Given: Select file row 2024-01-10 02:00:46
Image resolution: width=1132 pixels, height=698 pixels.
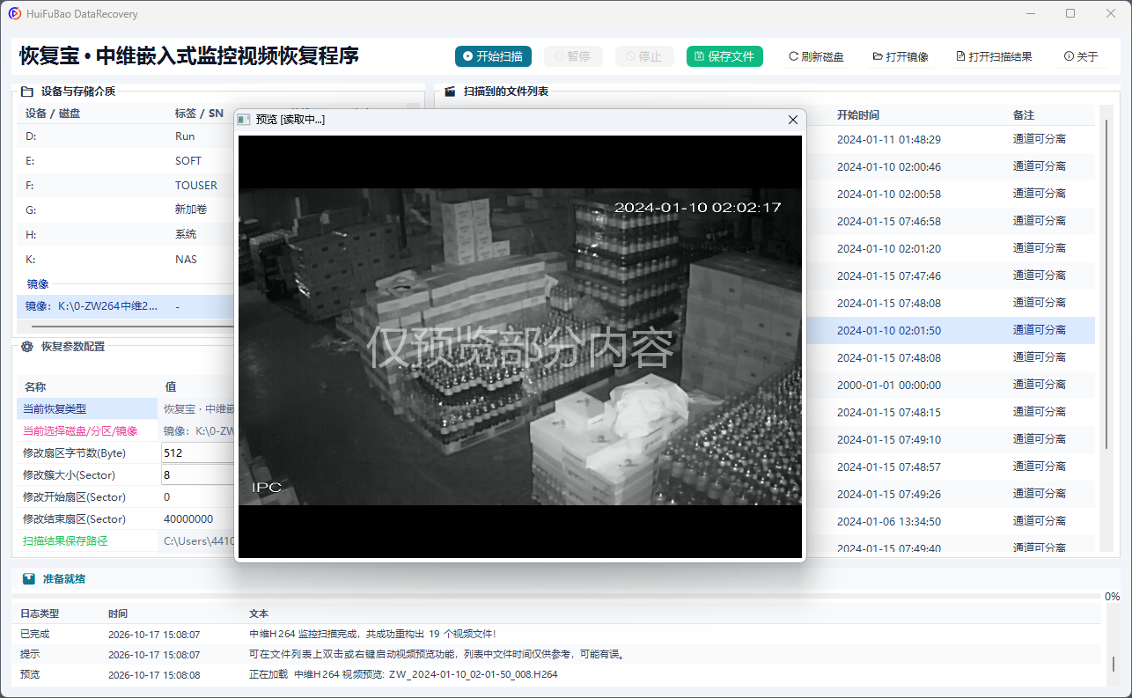Looking at the screenshot, I should point(949,166).
